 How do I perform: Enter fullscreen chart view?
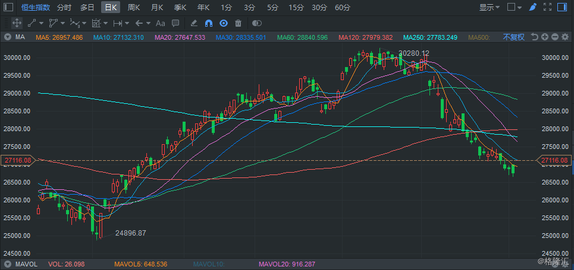pos(547,7)
